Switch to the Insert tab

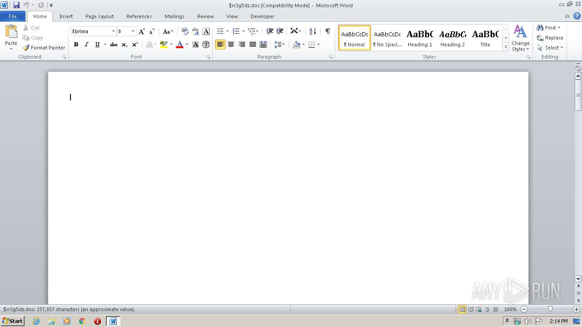[66, 16]
